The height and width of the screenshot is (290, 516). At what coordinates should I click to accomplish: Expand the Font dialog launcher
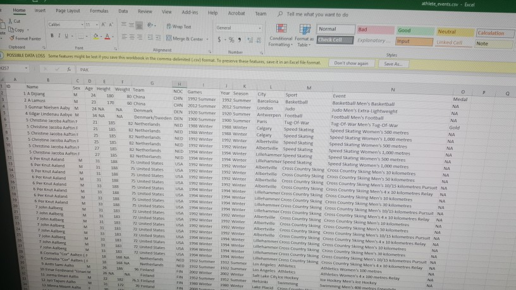116,49
